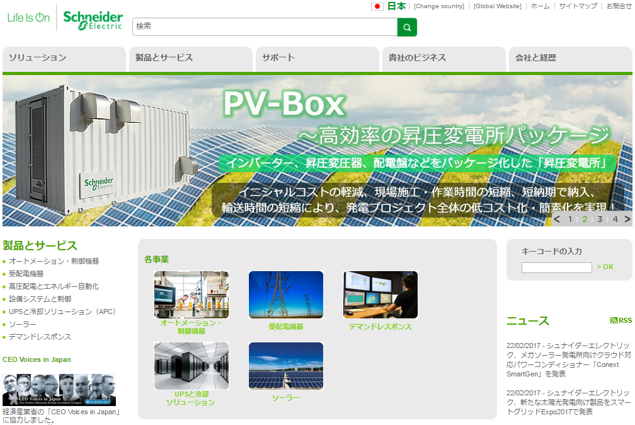Open 高圧配電とエネルギー自動化 sidebar link

54,286
